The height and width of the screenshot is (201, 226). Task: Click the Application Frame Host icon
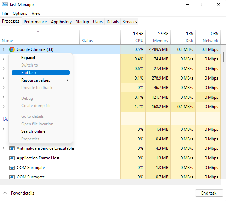point(12,158)
